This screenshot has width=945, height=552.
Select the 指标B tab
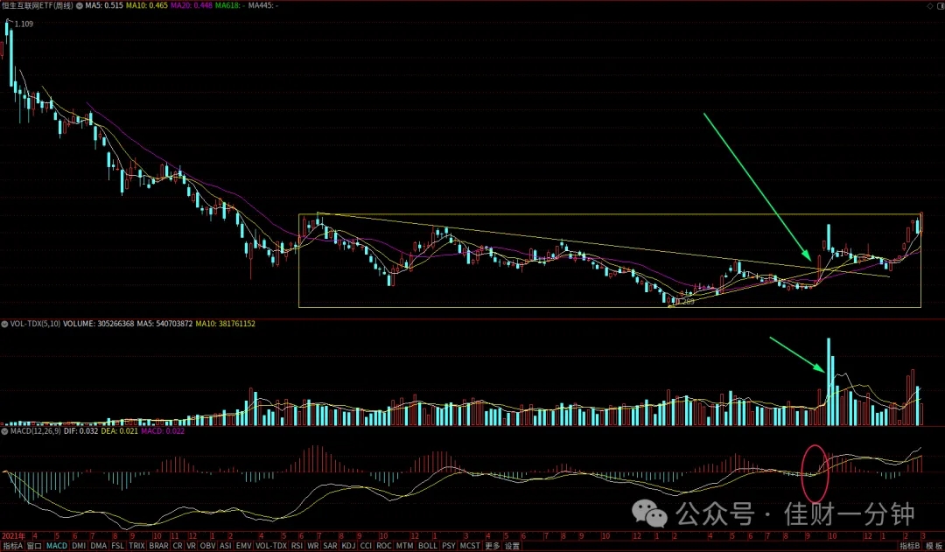pos(909,545)
